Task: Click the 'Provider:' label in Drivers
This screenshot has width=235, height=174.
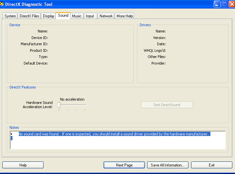Action: pyautogui.click(x=159, y=63)
